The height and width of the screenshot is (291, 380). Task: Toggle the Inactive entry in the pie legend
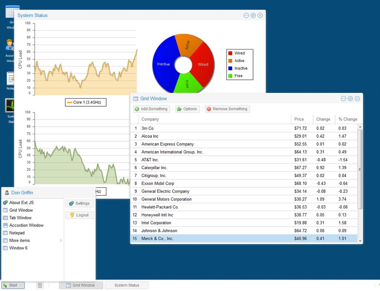(238, 68)
